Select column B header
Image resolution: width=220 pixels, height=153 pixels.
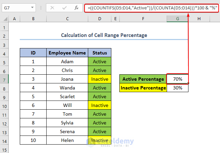coord(33,20)
